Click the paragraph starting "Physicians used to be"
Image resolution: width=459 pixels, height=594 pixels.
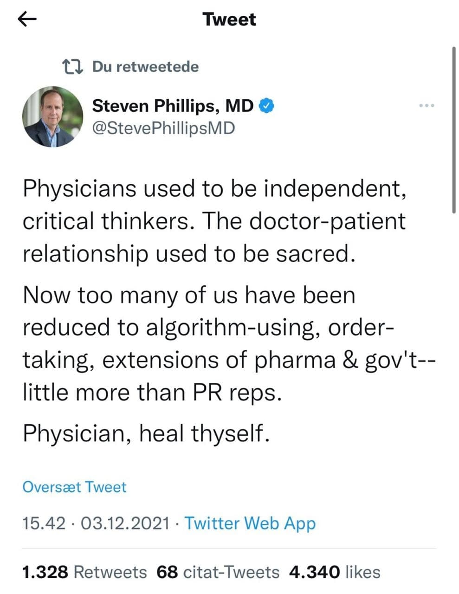point(213,221)
